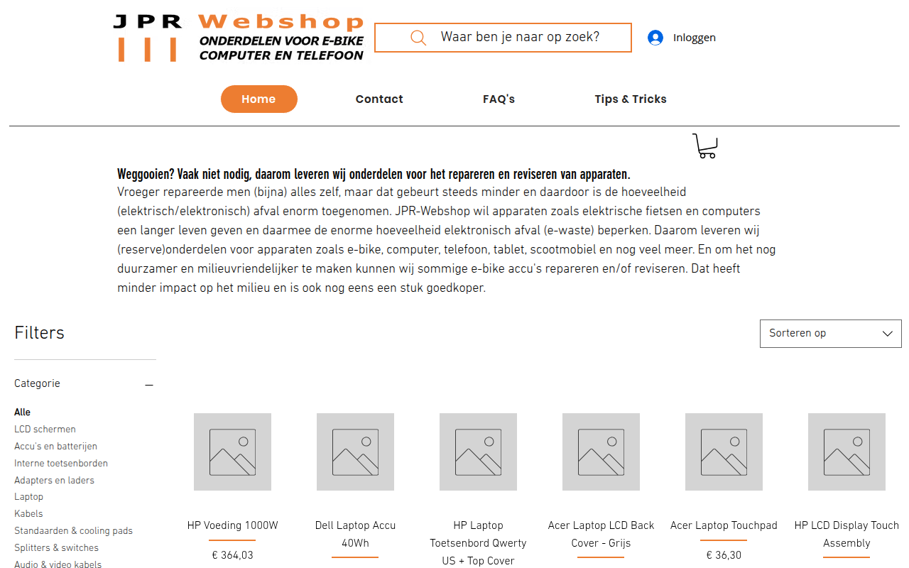Click the search magnifier icon
909x568 pixels.
click(x=418, y=38)
